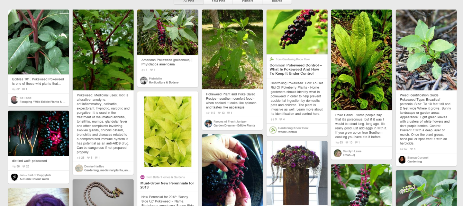Image resolution: width=463 pixels, height=206 pixels.
Task: Open the yellow Sunny Side Up pokeweed image
Action: coord(168,132)
